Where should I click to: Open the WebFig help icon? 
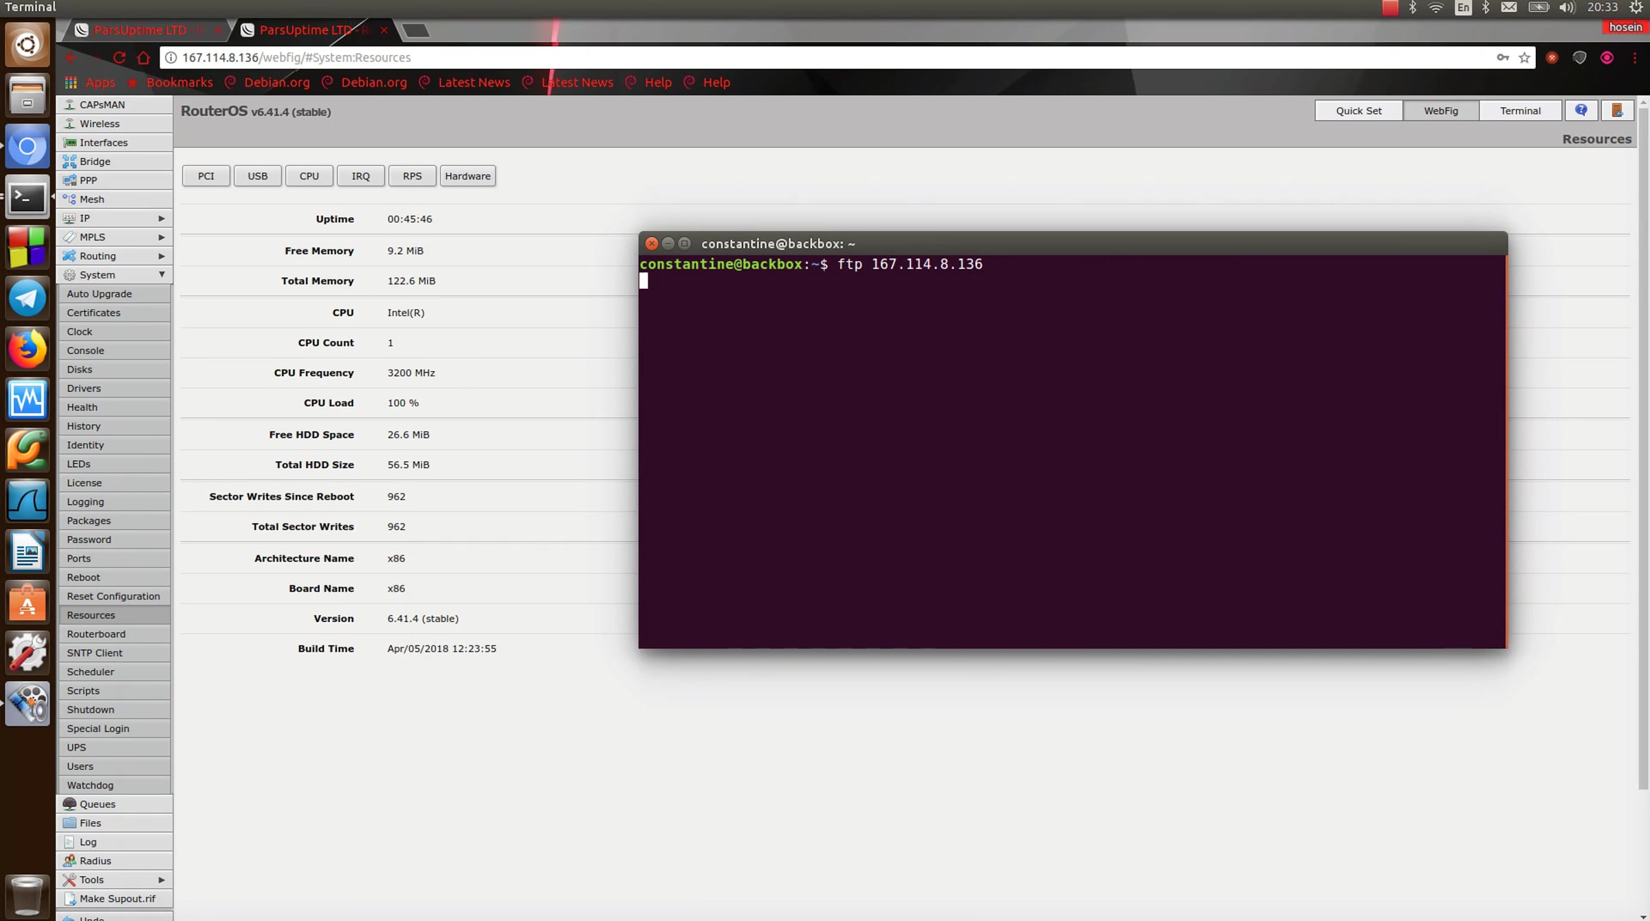point(1581,111)
